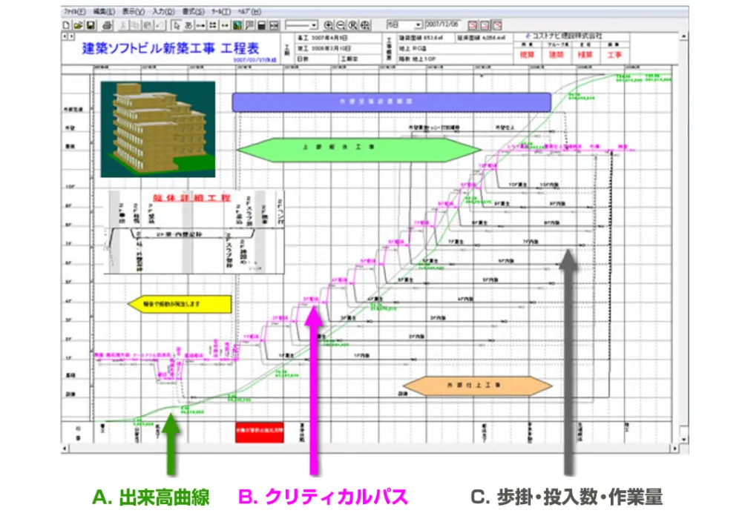Choose the あ text input tool
742x519 pixels.
point(188,23)
